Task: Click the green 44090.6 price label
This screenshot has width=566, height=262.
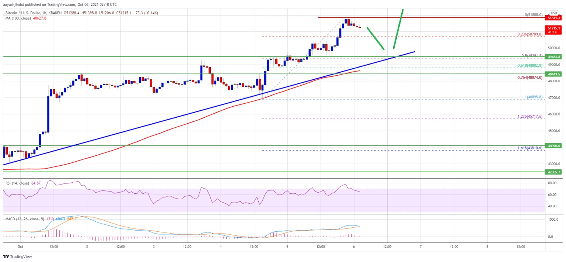Action: point(554,146)
